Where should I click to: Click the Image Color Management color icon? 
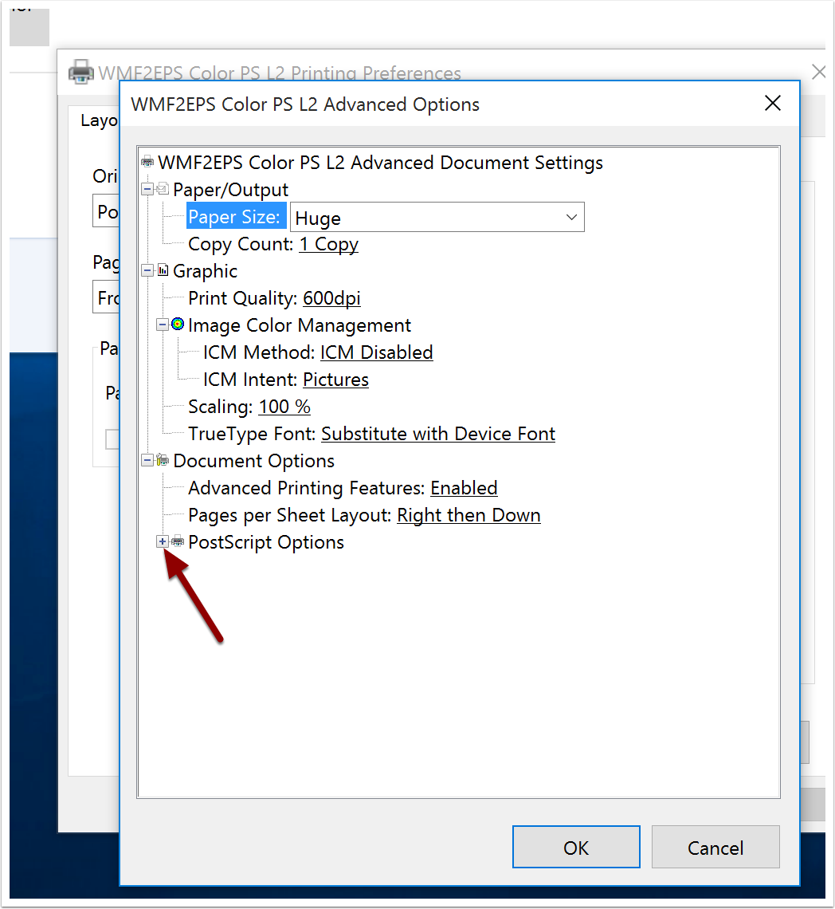tap(178, 324)
